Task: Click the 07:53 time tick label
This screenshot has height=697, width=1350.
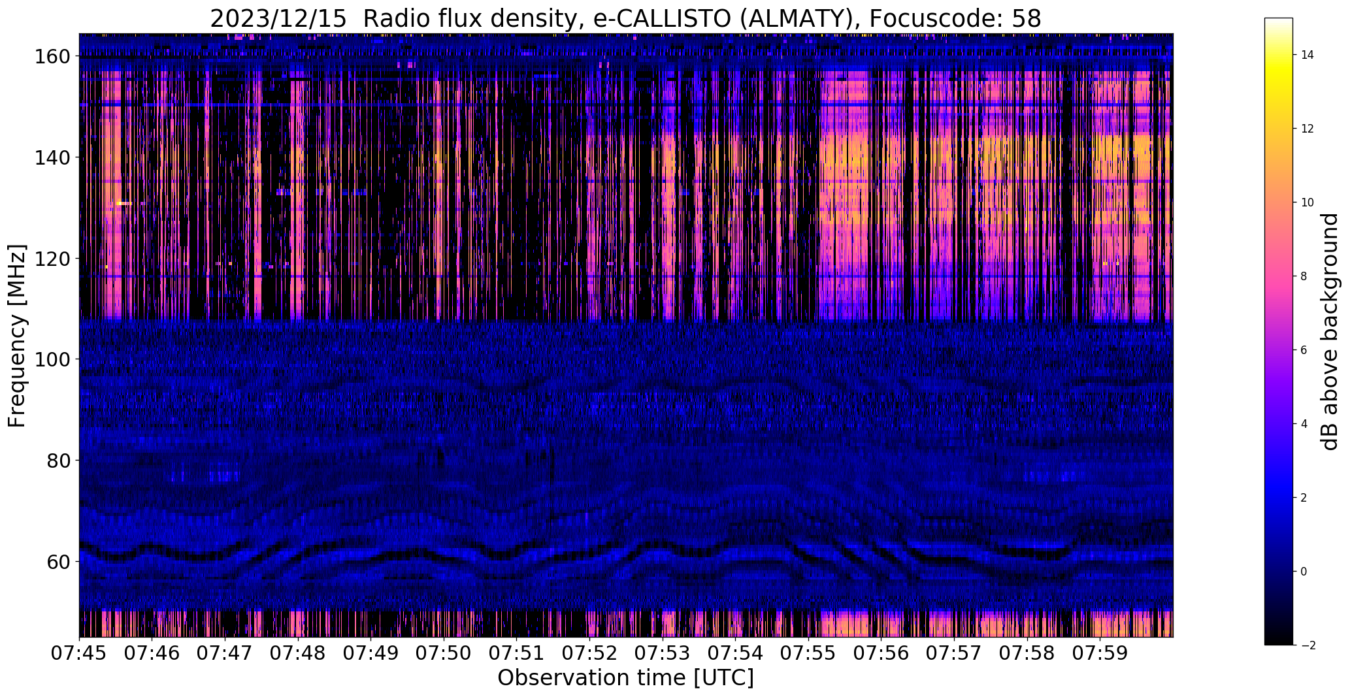Action: pos(663,653)
